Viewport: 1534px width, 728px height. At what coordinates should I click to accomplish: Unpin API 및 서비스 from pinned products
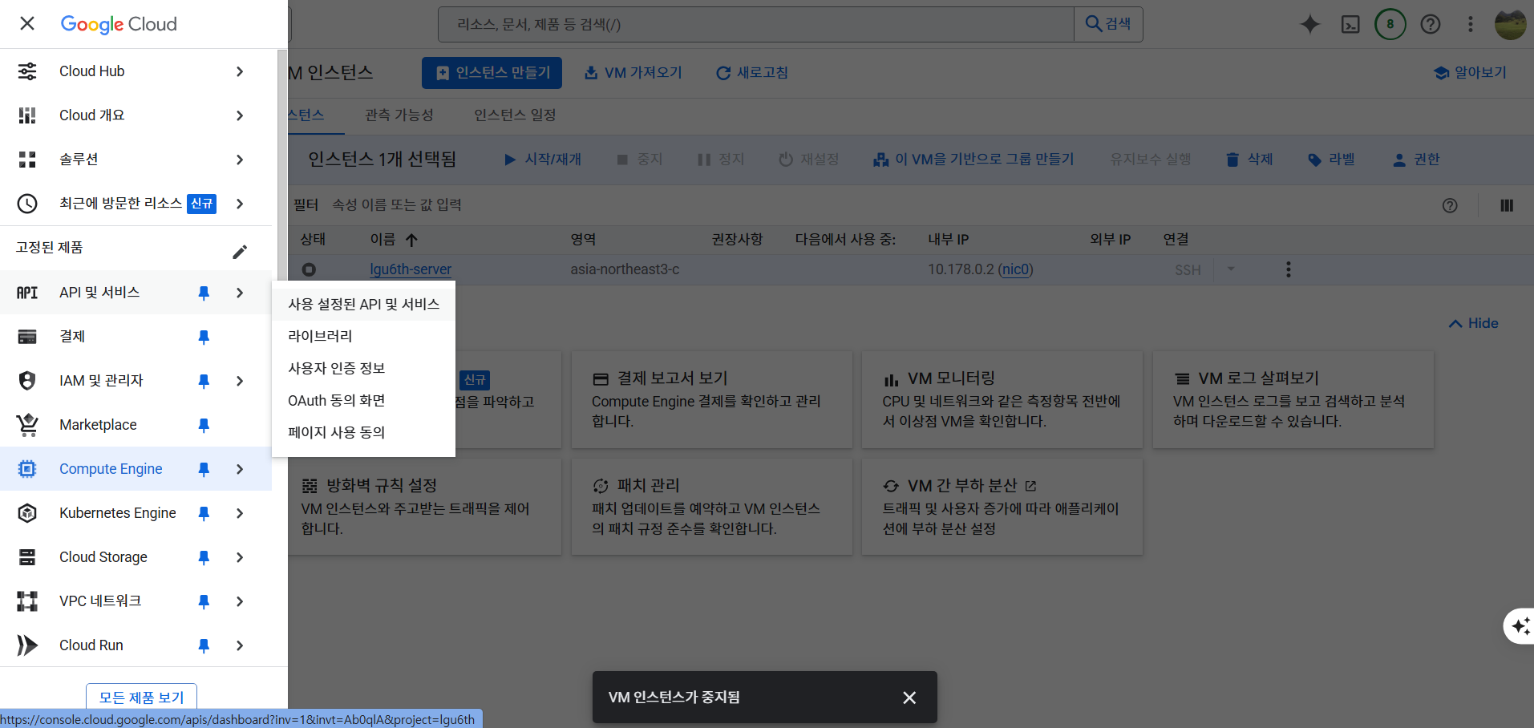[x=204, y=293]
